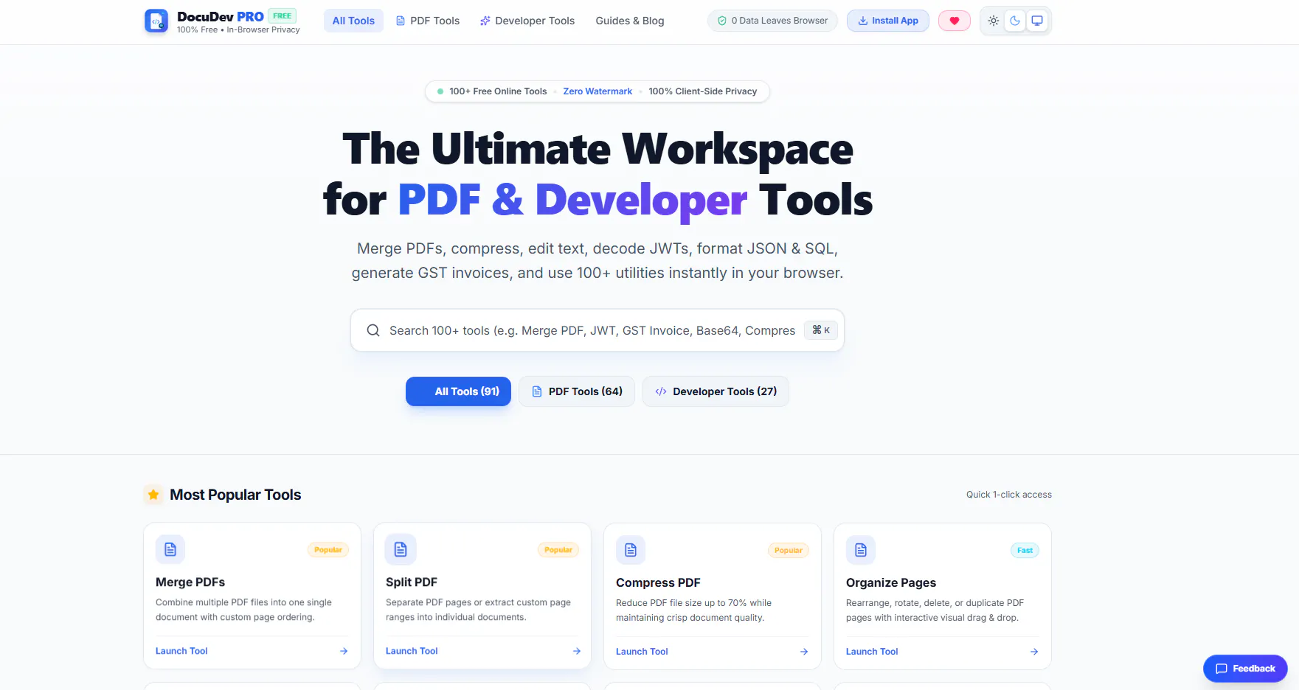Launch Tool link for Merge PDFs
1299x690 pixels.
[181, 651]
